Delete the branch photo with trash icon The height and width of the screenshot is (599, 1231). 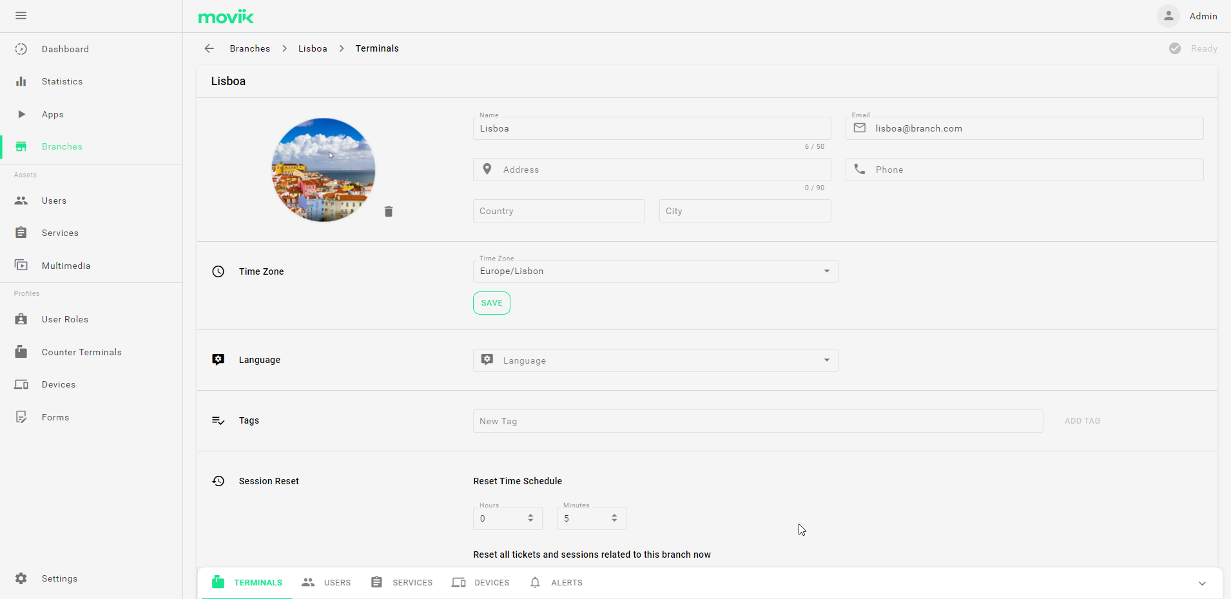pos(389,211)
